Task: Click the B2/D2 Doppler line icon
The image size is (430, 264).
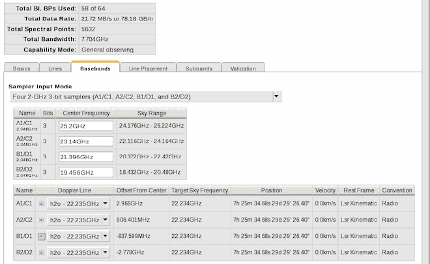Action: tap(42, 252)
